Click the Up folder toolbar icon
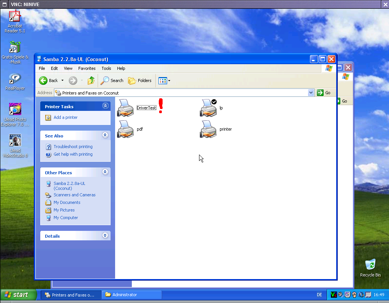The height and width of the screenshot is (303, 389). pyautogui.click(x=91, y=80)
